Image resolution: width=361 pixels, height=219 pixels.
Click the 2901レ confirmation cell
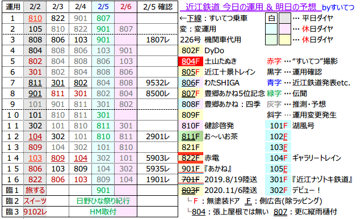158,136
